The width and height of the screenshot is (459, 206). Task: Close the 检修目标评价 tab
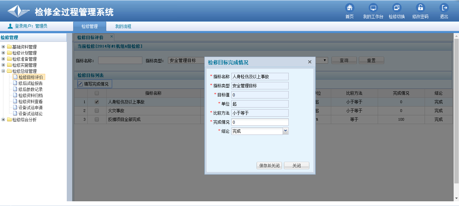(112, 36)
